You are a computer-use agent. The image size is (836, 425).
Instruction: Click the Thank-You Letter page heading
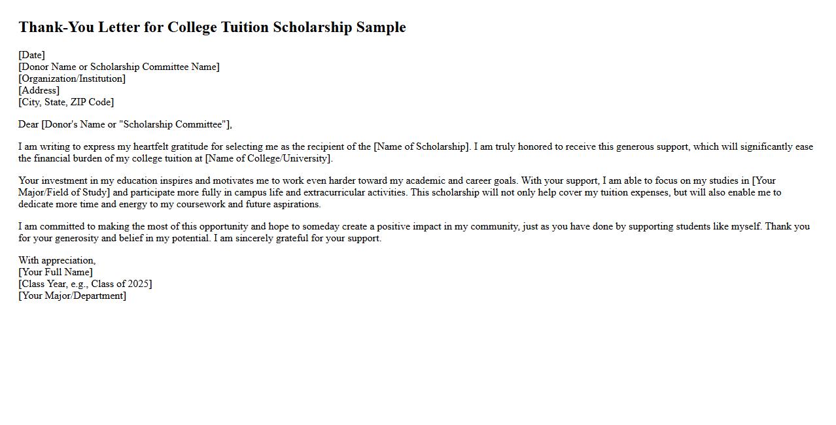tap(212, 27)
